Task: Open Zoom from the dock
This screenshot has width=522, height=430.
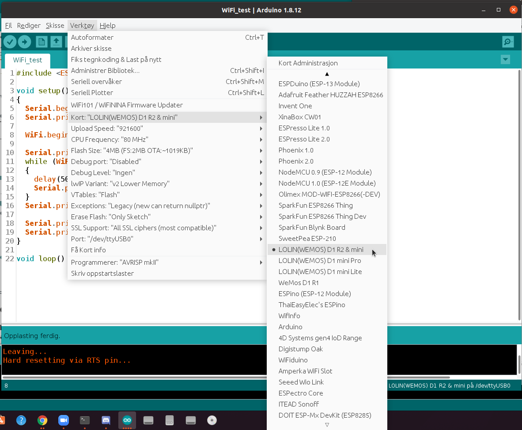Action: coord(64,420)
